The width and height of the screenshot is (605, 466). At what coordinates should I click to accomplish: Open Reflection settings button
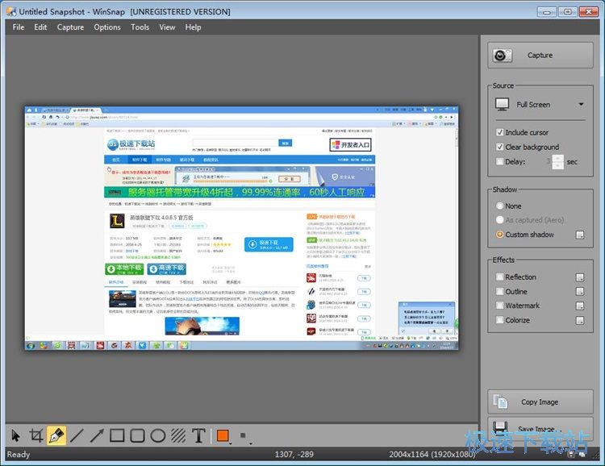(x=580, y=277)
